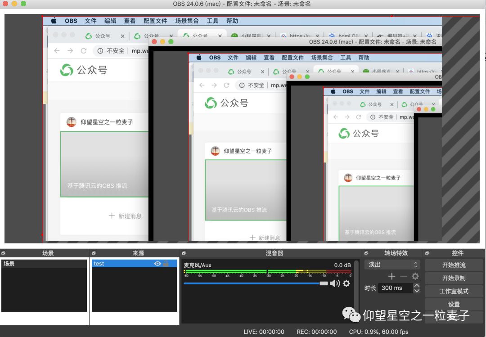The height and width of the screenshot is (337, 486).
Task: Click OBS in outermost captured menu bar
Action: (x=71, y=21)
